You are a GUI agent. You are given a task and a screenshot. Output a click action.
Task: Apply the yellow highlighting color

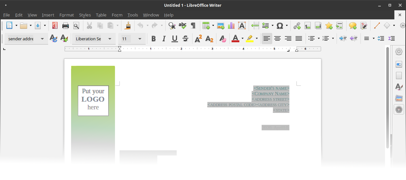tap(249, 39)
